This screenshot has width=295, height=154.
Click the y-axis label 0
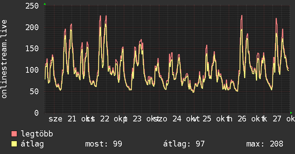click(37, 113)
